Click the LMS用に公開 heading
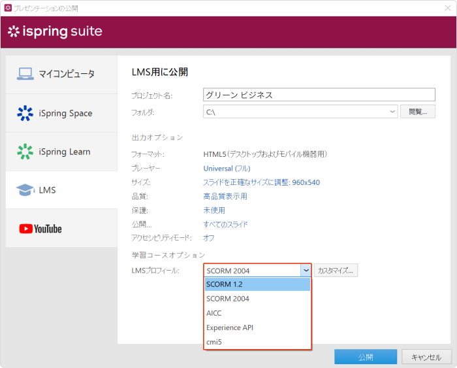The image size is (457, 368). click(x=160, y=72)
